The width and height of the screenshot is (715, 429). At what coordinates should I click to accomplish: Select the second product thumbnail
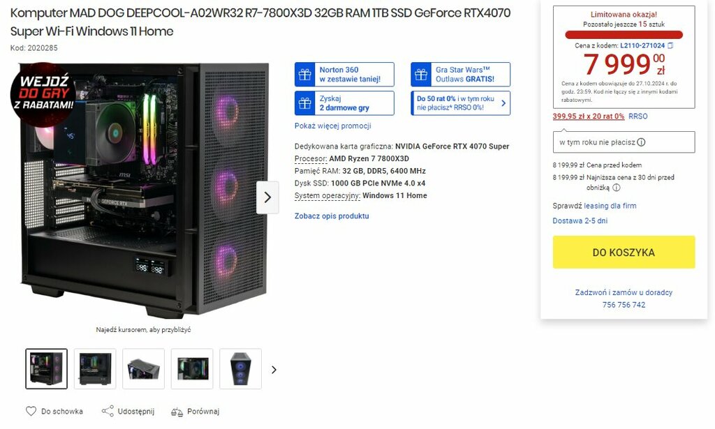pyautogui.click(x=95, y=369)
